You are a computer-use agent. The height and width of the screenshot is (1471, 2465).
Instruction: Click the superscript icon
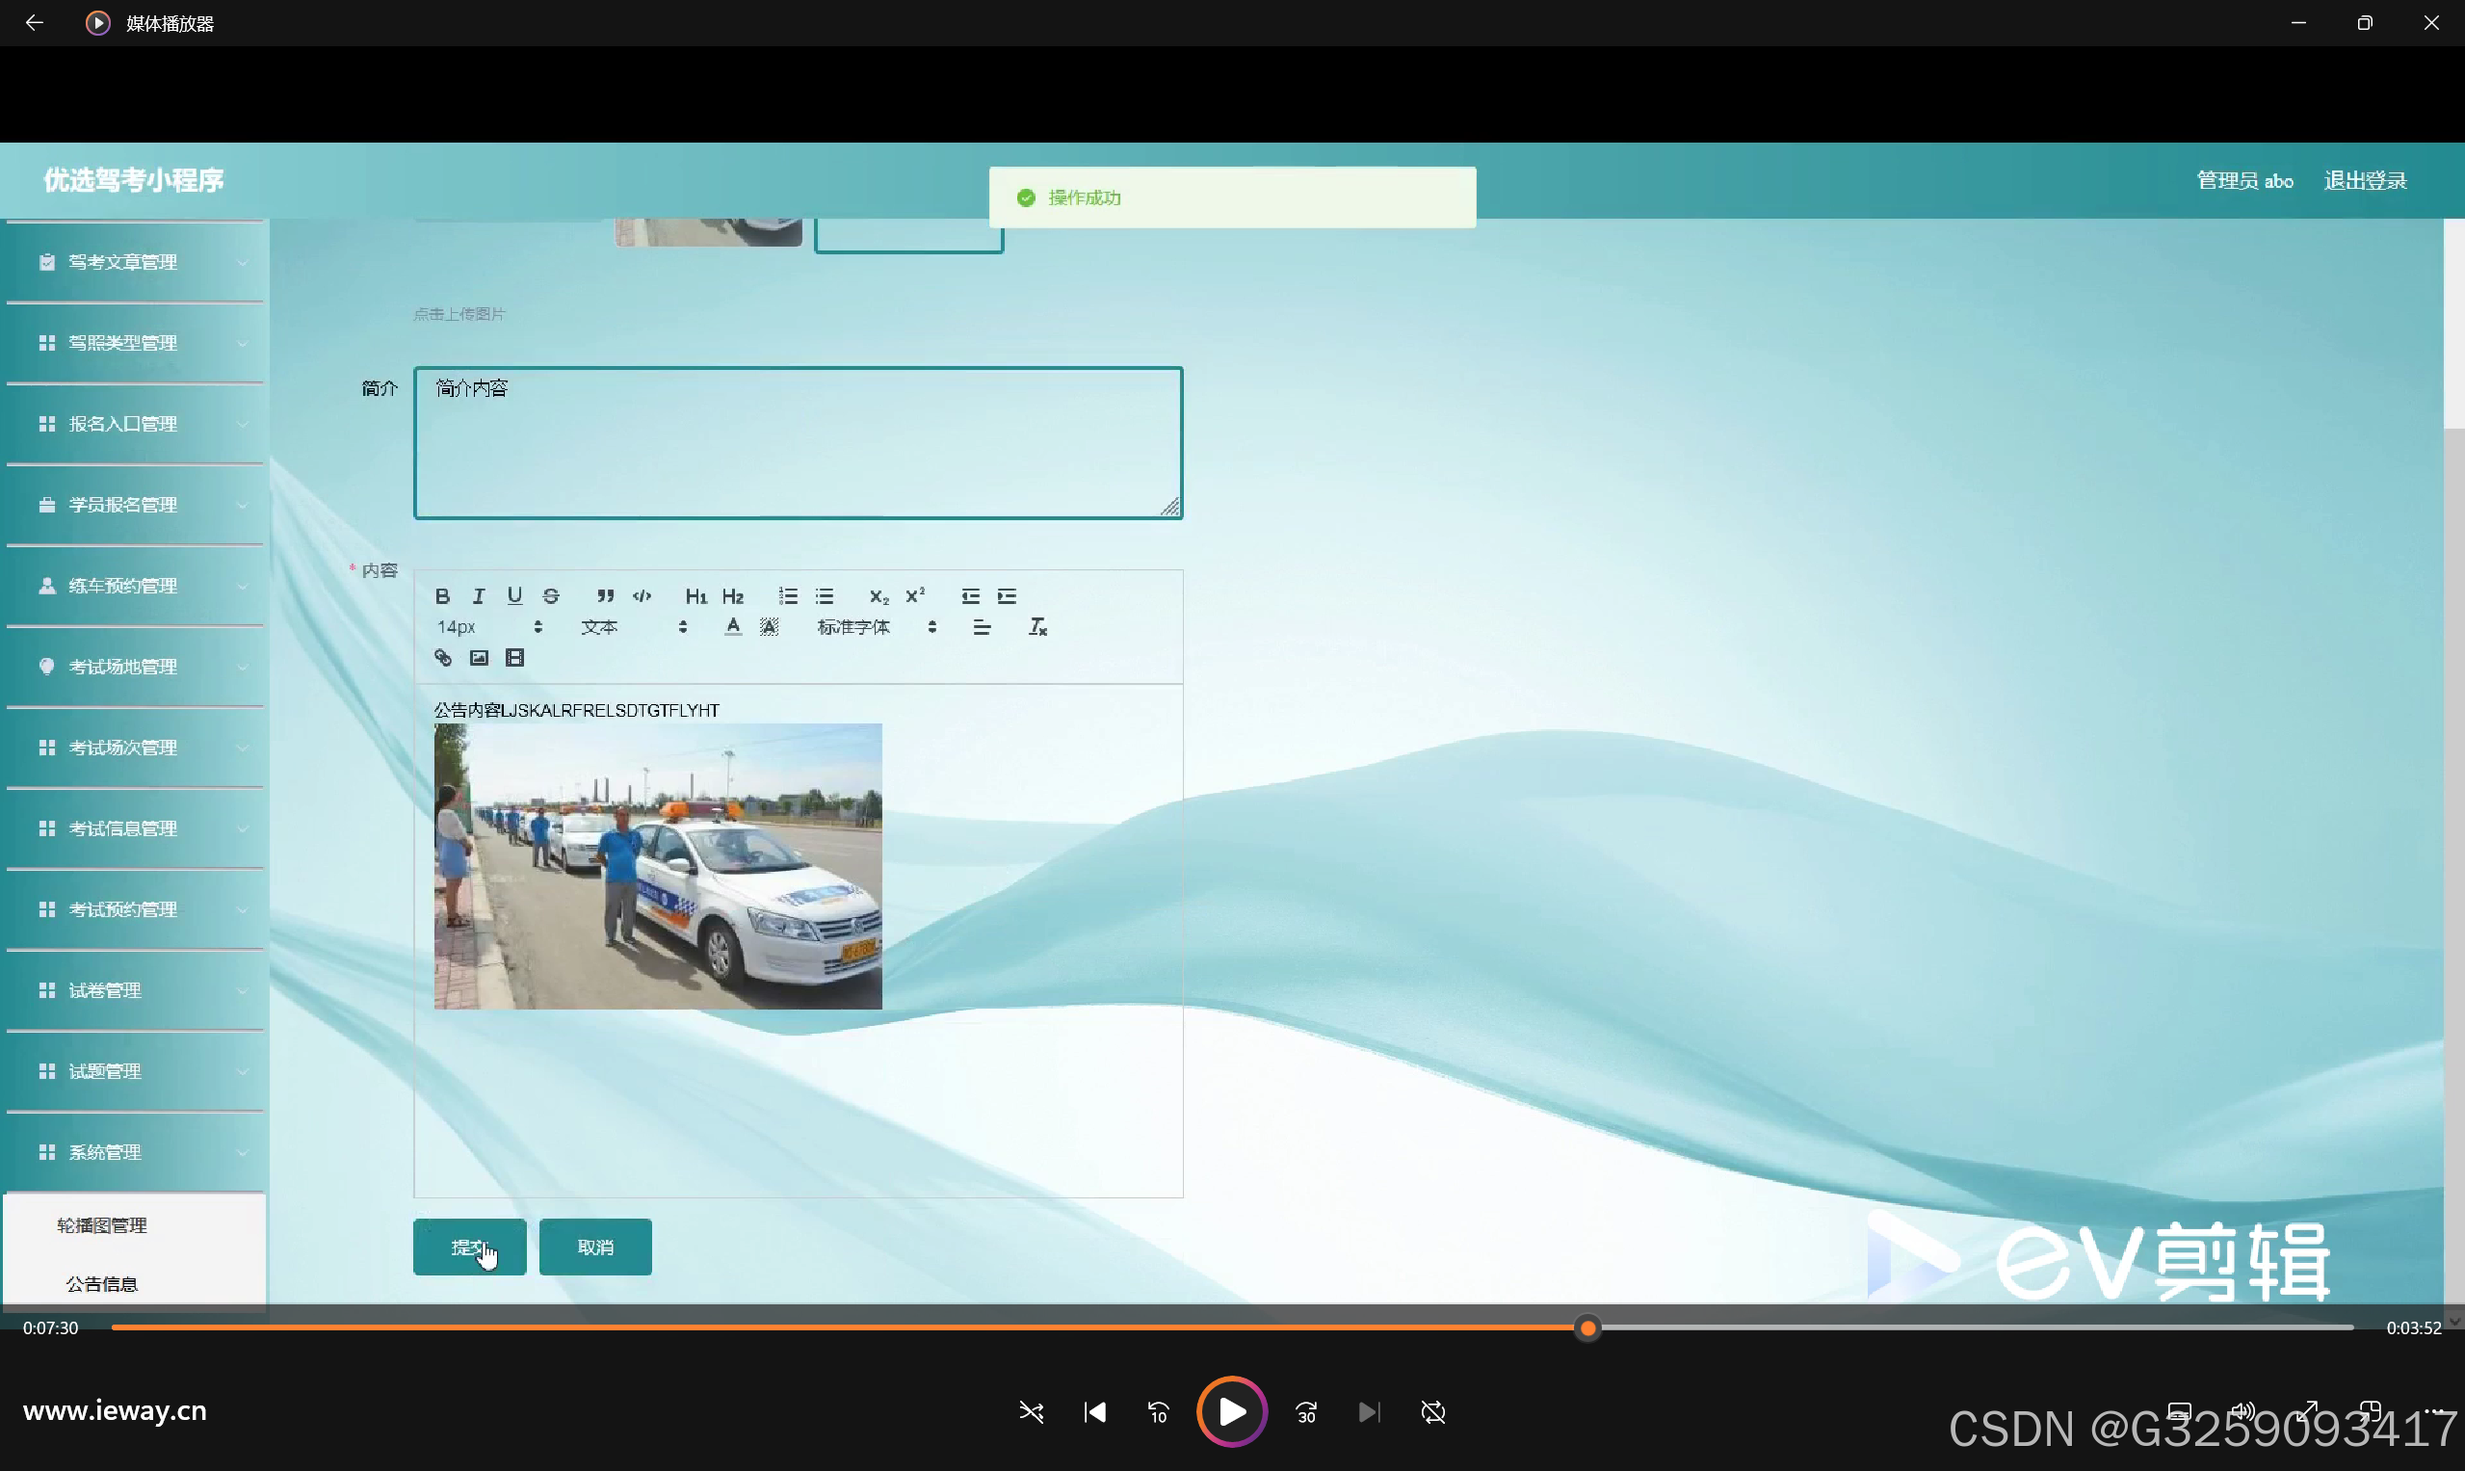click(915, 595)
